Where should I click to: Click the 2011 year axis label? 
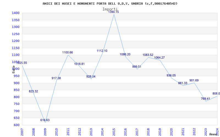pyautogui.click(x=68, y=132)
